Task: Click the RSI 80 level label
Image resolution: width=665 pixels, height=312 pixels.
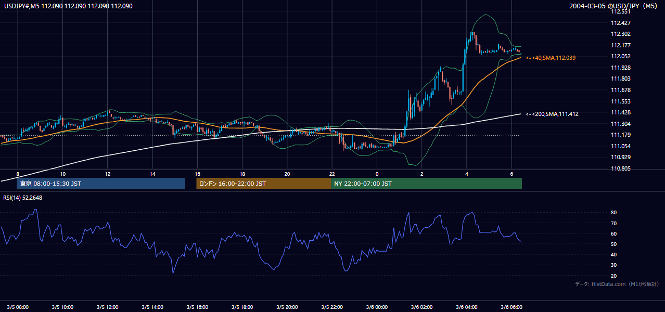Action: click(x=614, y=213)
